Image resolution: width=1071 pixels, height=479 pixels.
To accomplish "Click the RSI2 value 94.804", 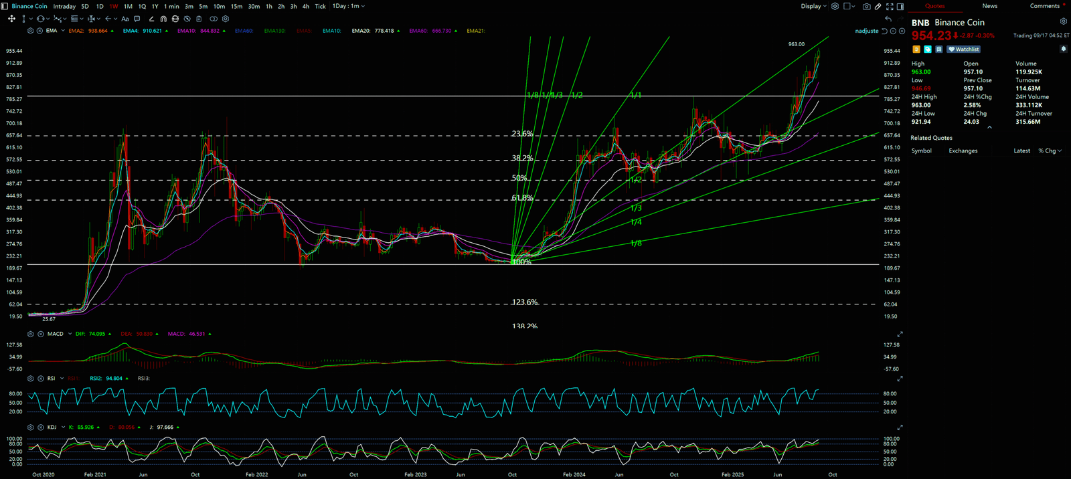I will pos(114,379).
